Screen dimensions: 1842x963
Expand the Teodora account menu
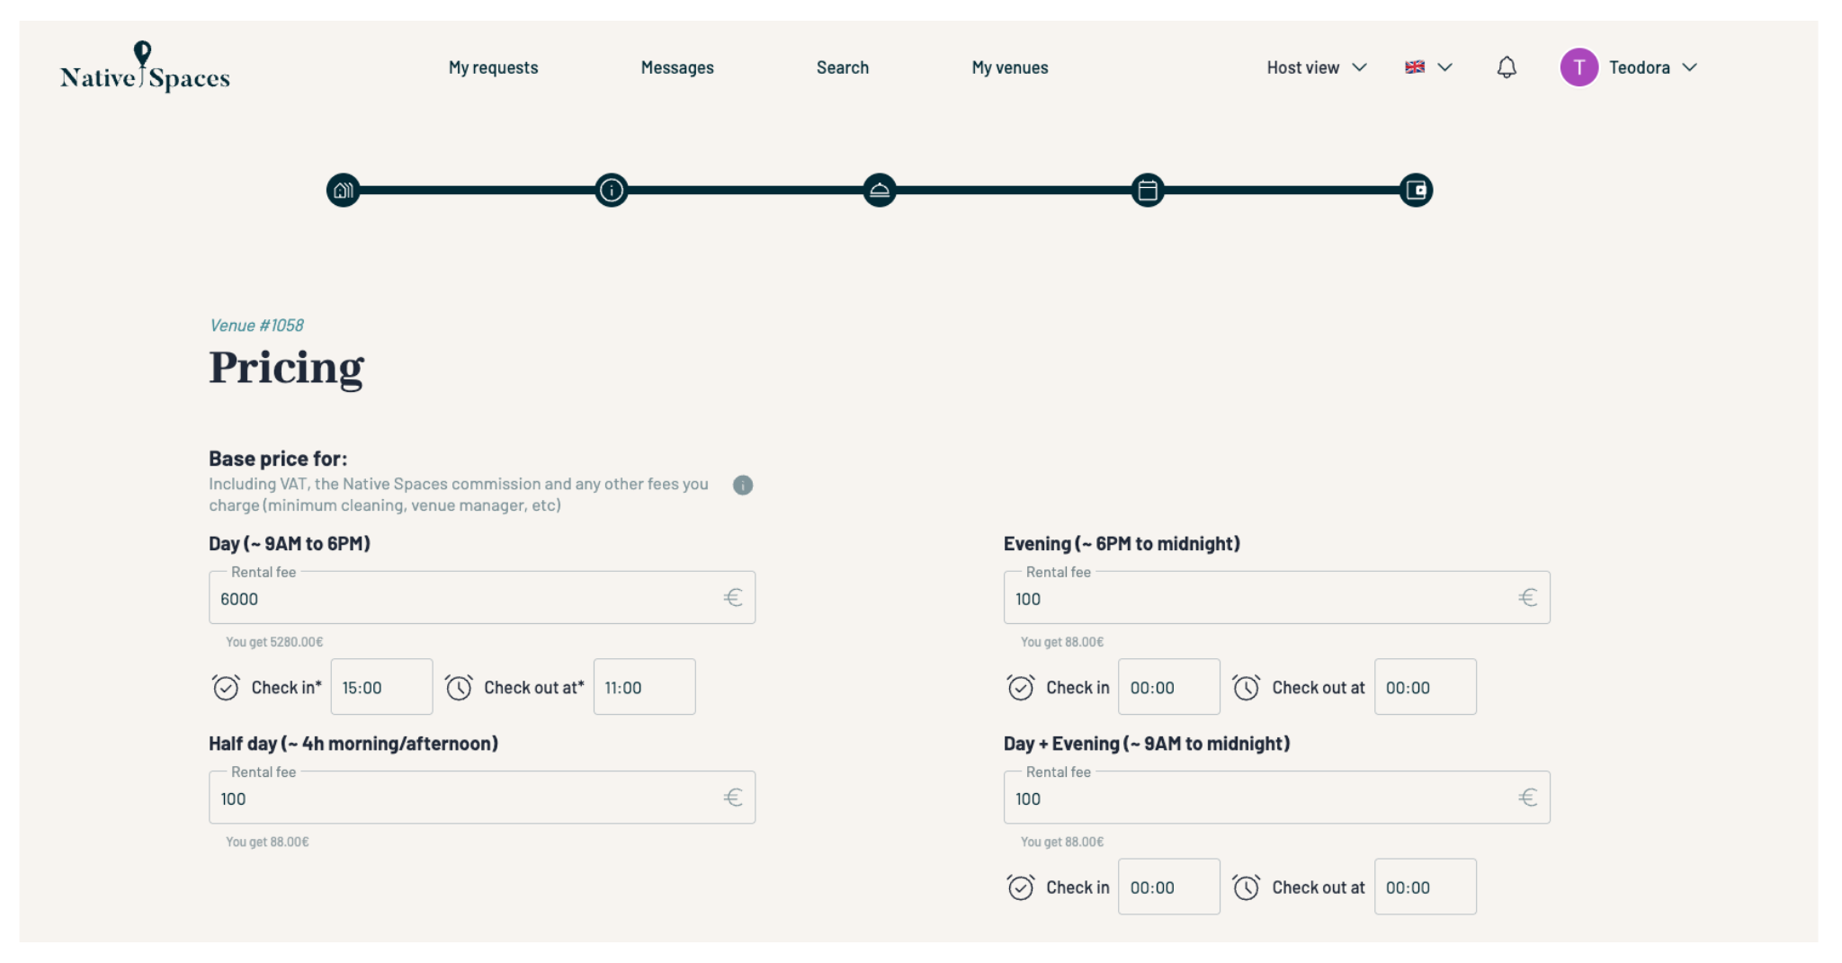1651,67
